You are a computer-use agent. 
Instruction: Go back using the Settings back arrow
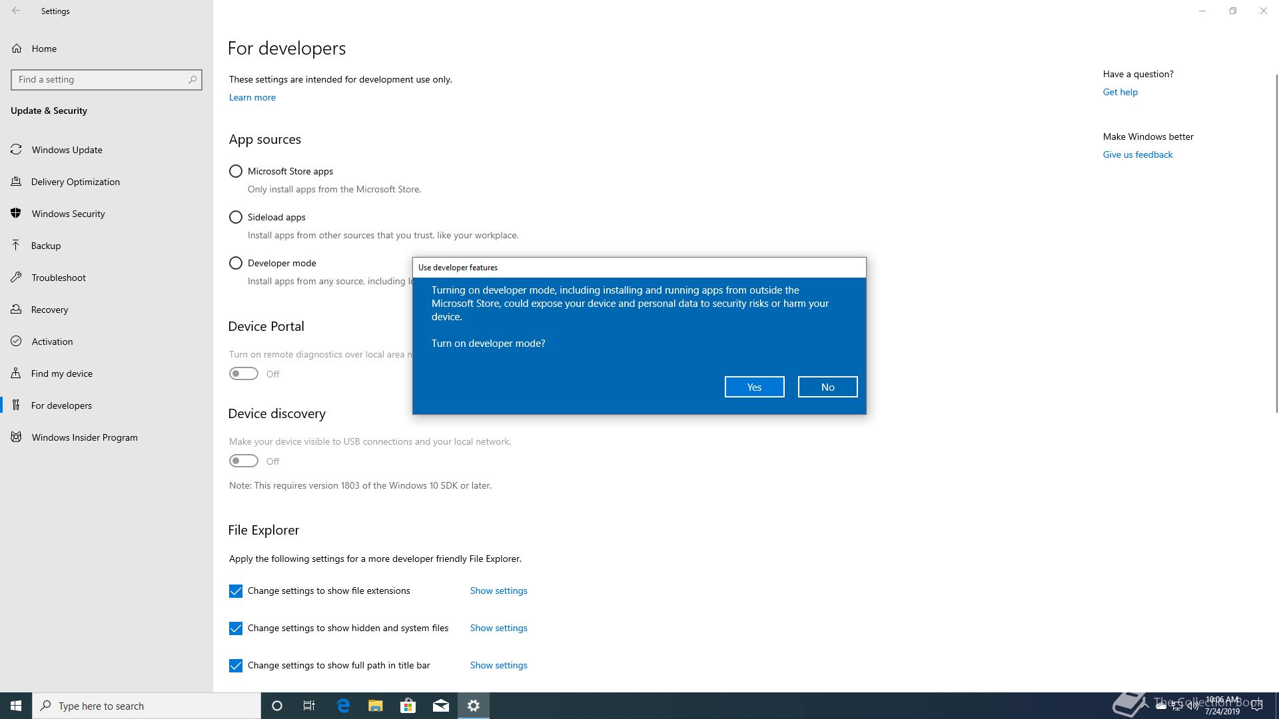16,11
